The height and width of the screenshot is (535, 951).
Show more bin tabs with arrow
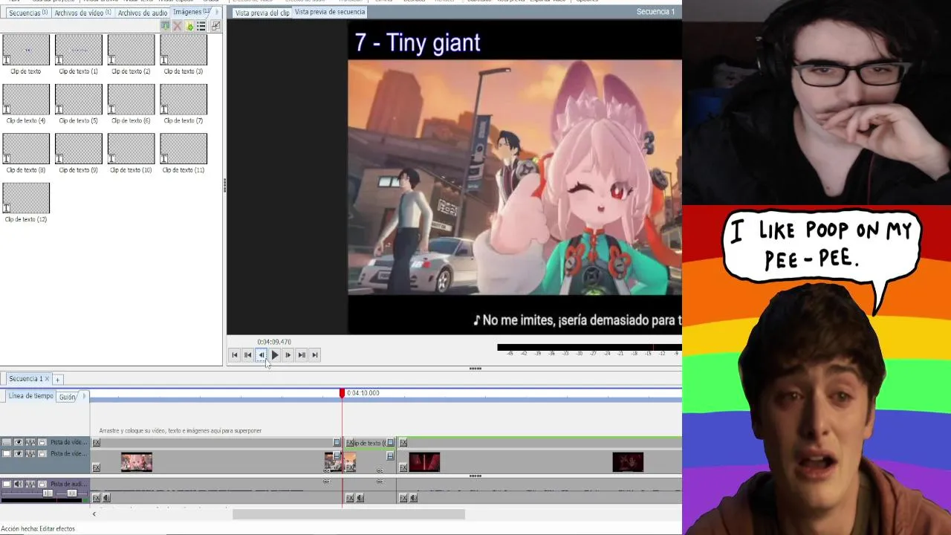[x=217, y=12]
